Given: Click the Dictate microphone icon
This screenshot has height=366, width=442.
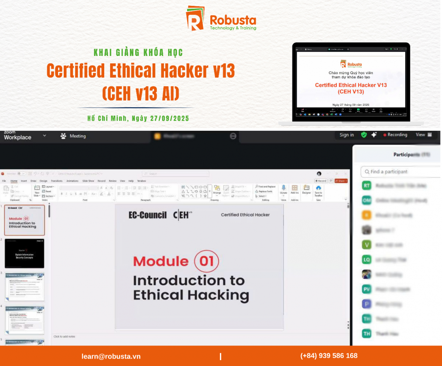Looking at the screenshot, I should (x=283, y=188).
